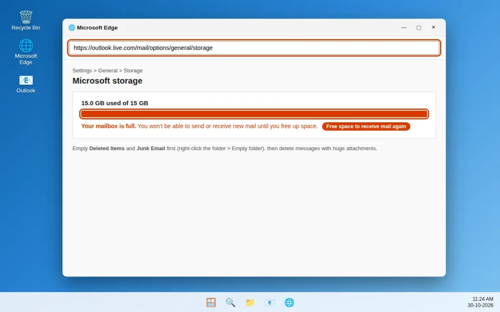This screenshot has width=500, height=312.
Task: Go to General in breadcrumb
Action: 108,70
